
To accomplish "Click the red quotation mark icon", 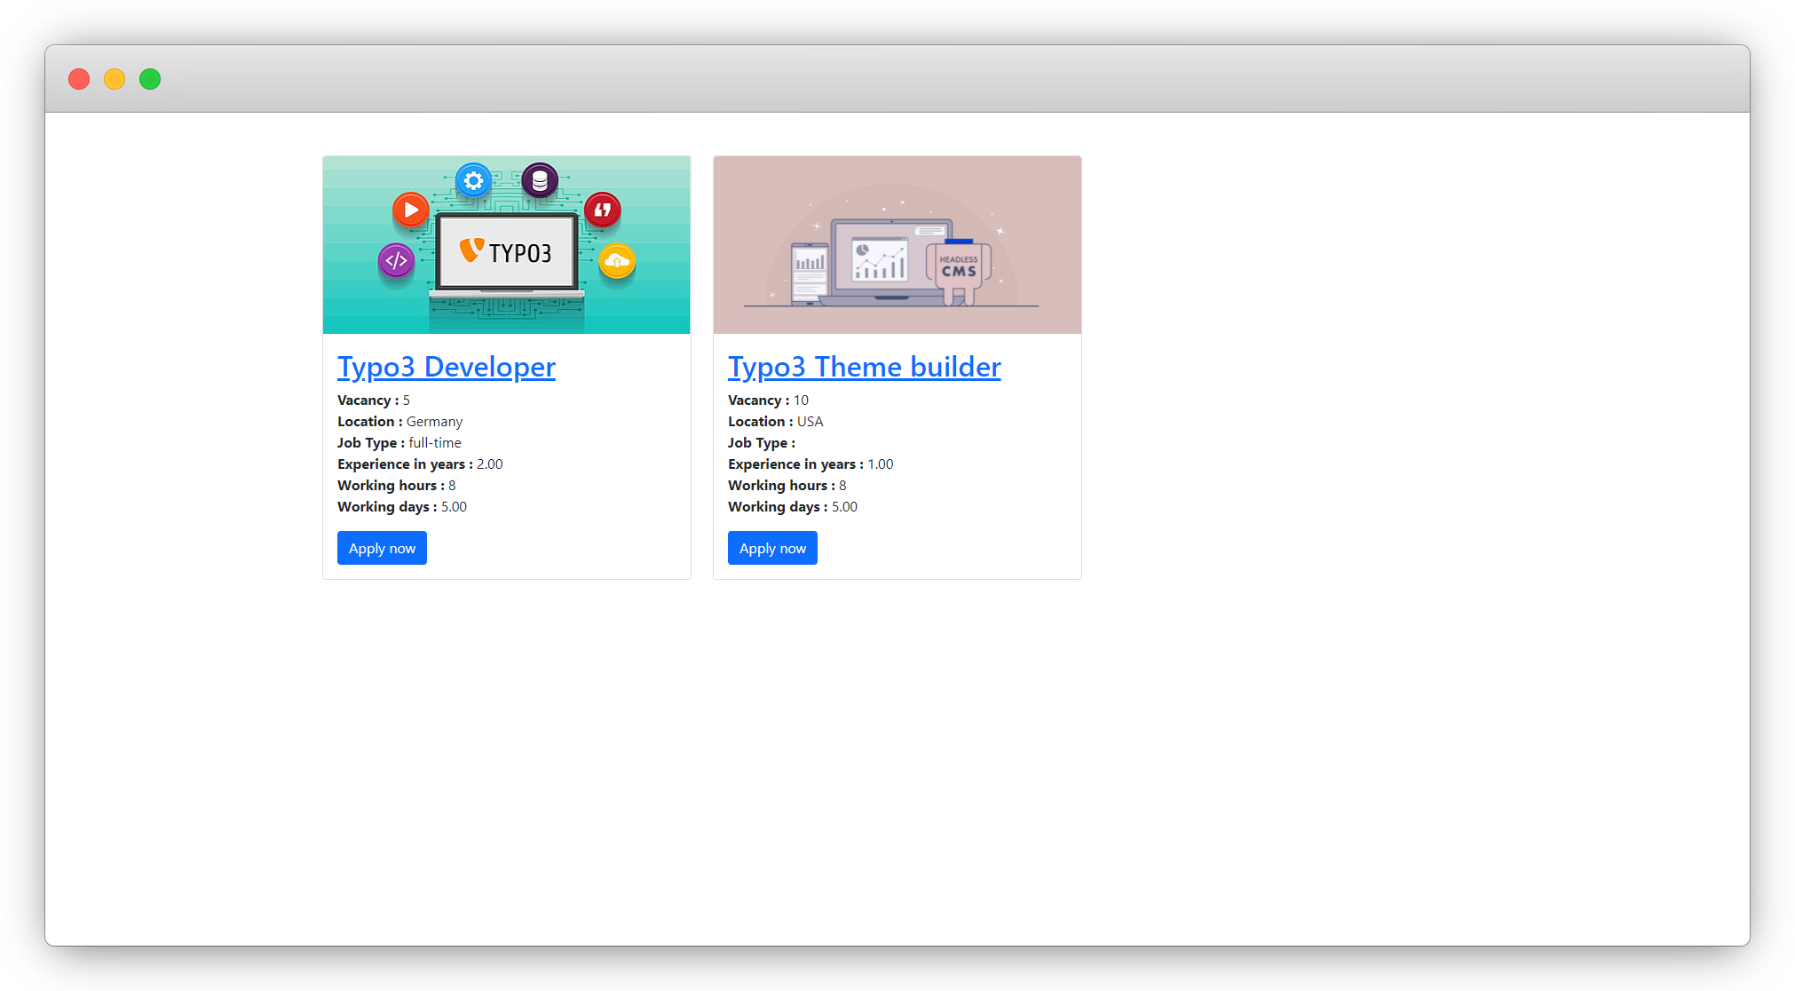I will click(x=603, y=210).
